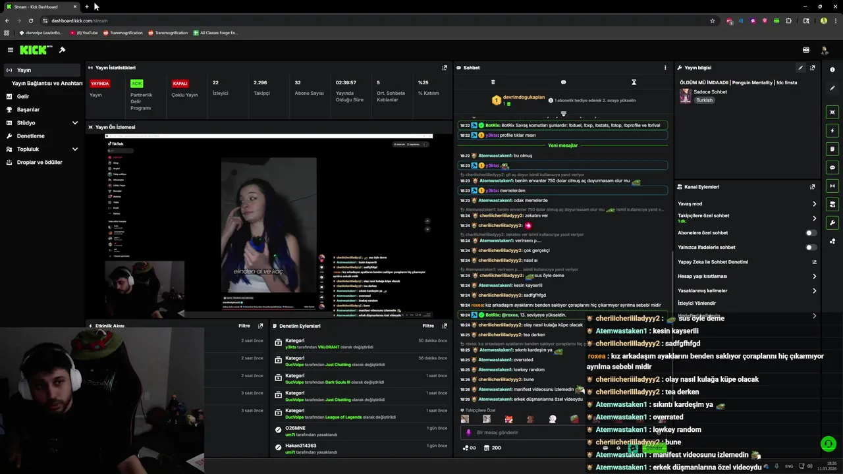Open Yasaklanmış kelimeler chevron
The height and width of the screenshot is (474, 843).
(814, 291)
